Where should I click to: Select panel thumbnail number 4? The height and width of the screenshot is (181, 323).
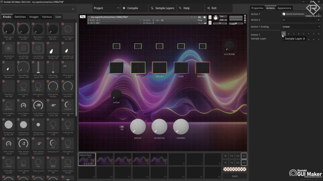pyautogui.click(x=141, y=159)
